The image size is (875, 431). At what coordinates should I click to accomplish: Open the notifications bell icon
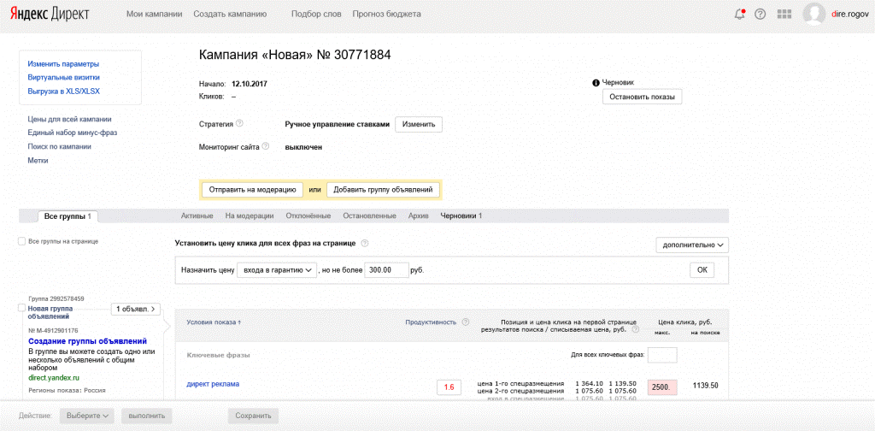tap(740, 14)
